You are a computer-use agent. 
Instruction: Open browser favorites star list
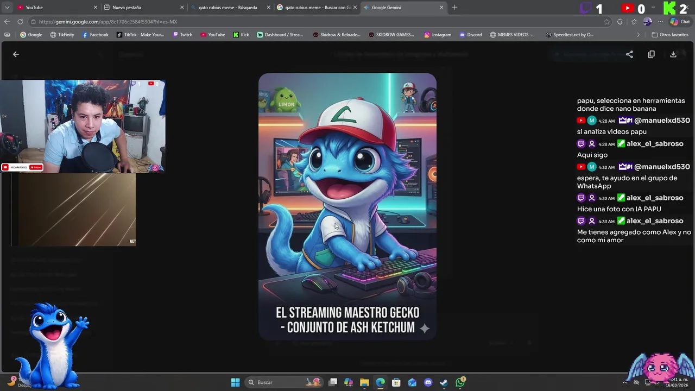click(634, 22)
